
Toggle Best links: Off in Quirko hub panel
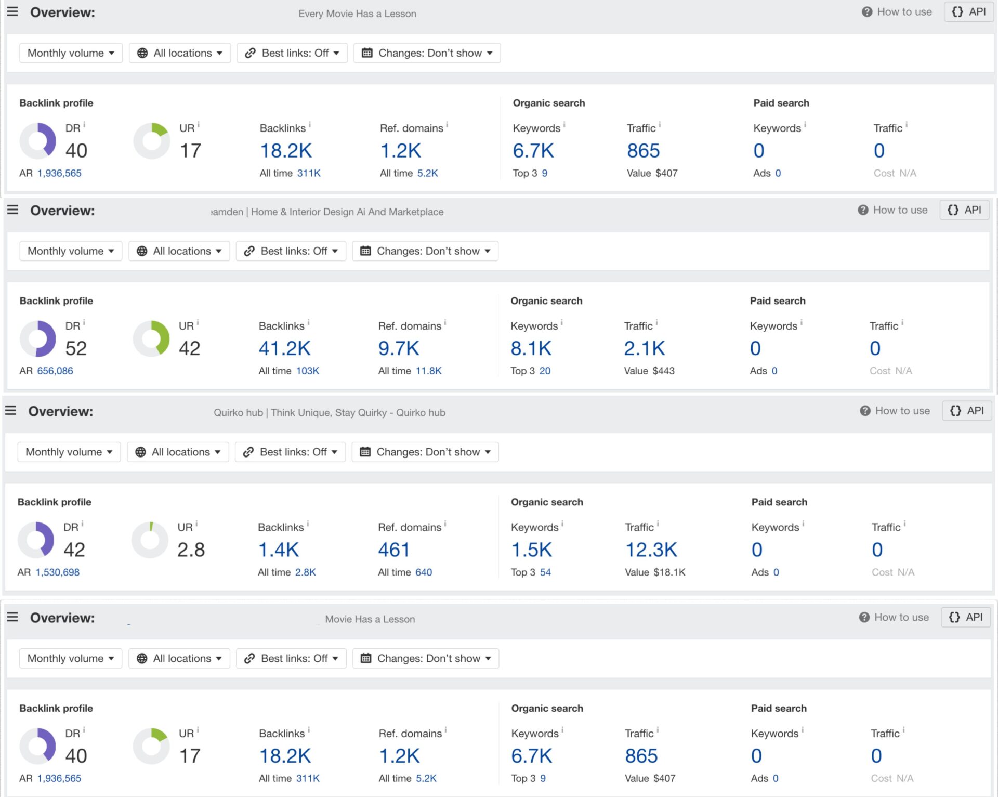tap(290, 452)
